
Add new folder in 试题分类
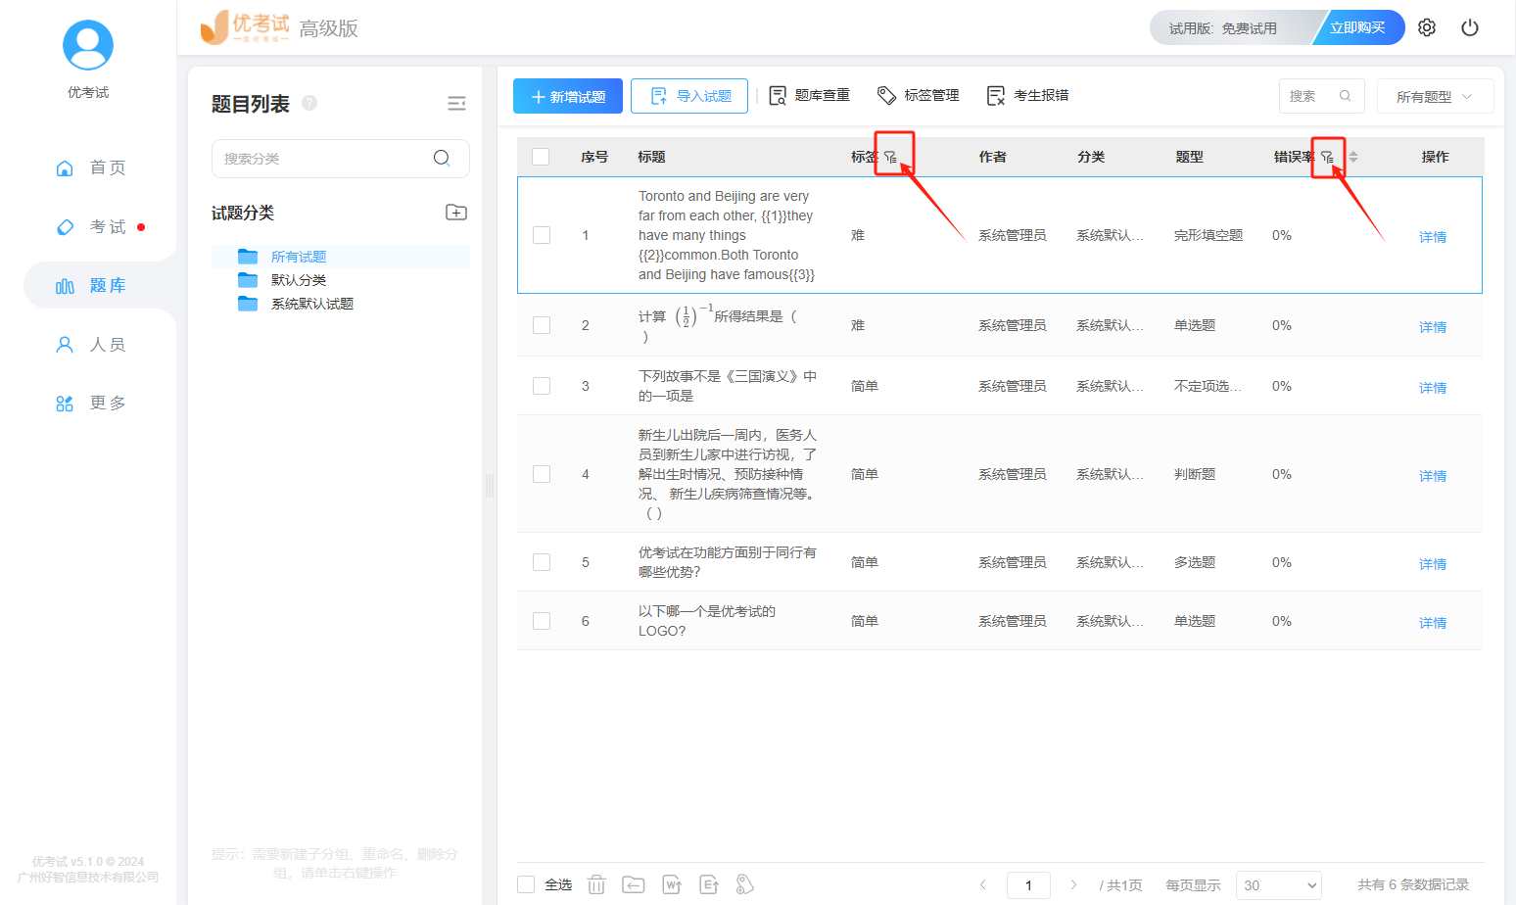click(x=456, y=213)
